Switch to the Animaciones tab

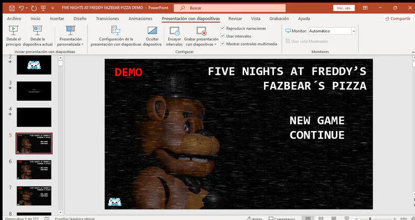point(141,18)
